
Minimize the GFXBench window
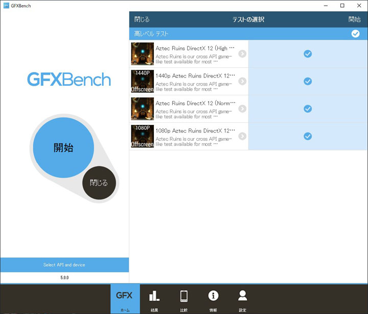pyautogui.click(x=326, y=6)
